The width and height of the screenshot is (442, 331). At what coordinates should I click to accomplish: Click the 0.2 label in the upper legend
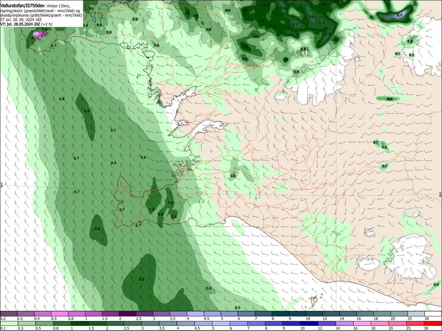click(x=3, y=319)
